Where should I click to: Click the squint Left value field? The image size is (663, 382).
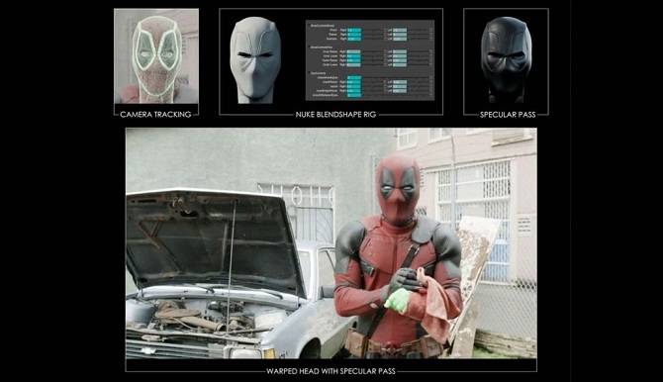point(400,86)
